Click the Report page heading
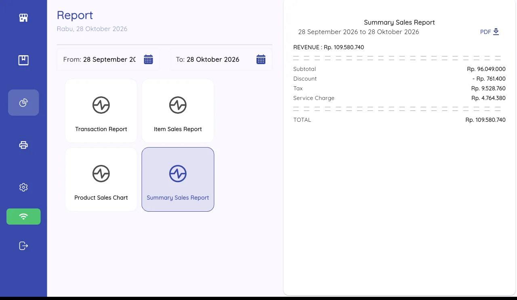 [75, 15]
